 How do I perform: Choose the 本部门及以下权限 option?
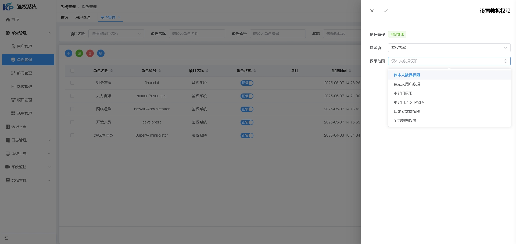tap(408, 102)
